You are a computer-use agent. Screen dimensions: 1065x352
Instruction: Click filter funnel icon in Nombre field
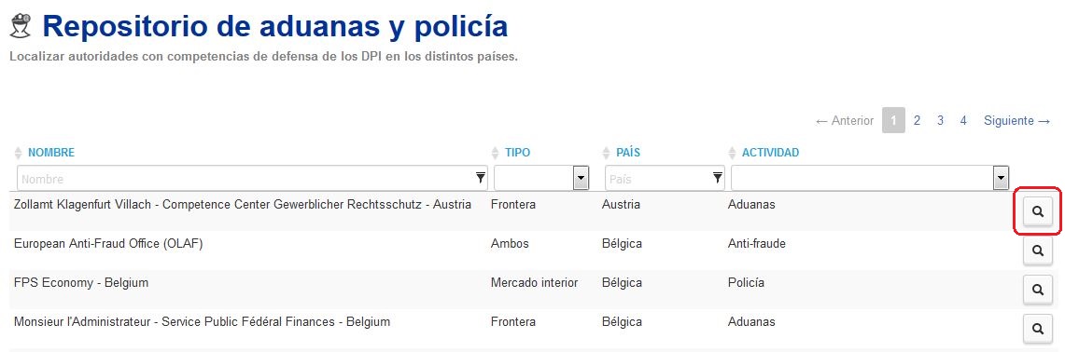481,178
